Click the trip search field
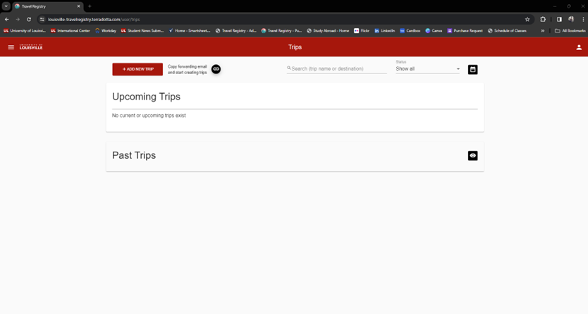Viewport: 588px width, 314px height. [x=337, y=68]
